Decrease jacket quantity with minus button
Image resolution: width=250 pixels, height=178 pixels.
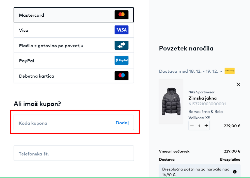[x=192, y=126]
